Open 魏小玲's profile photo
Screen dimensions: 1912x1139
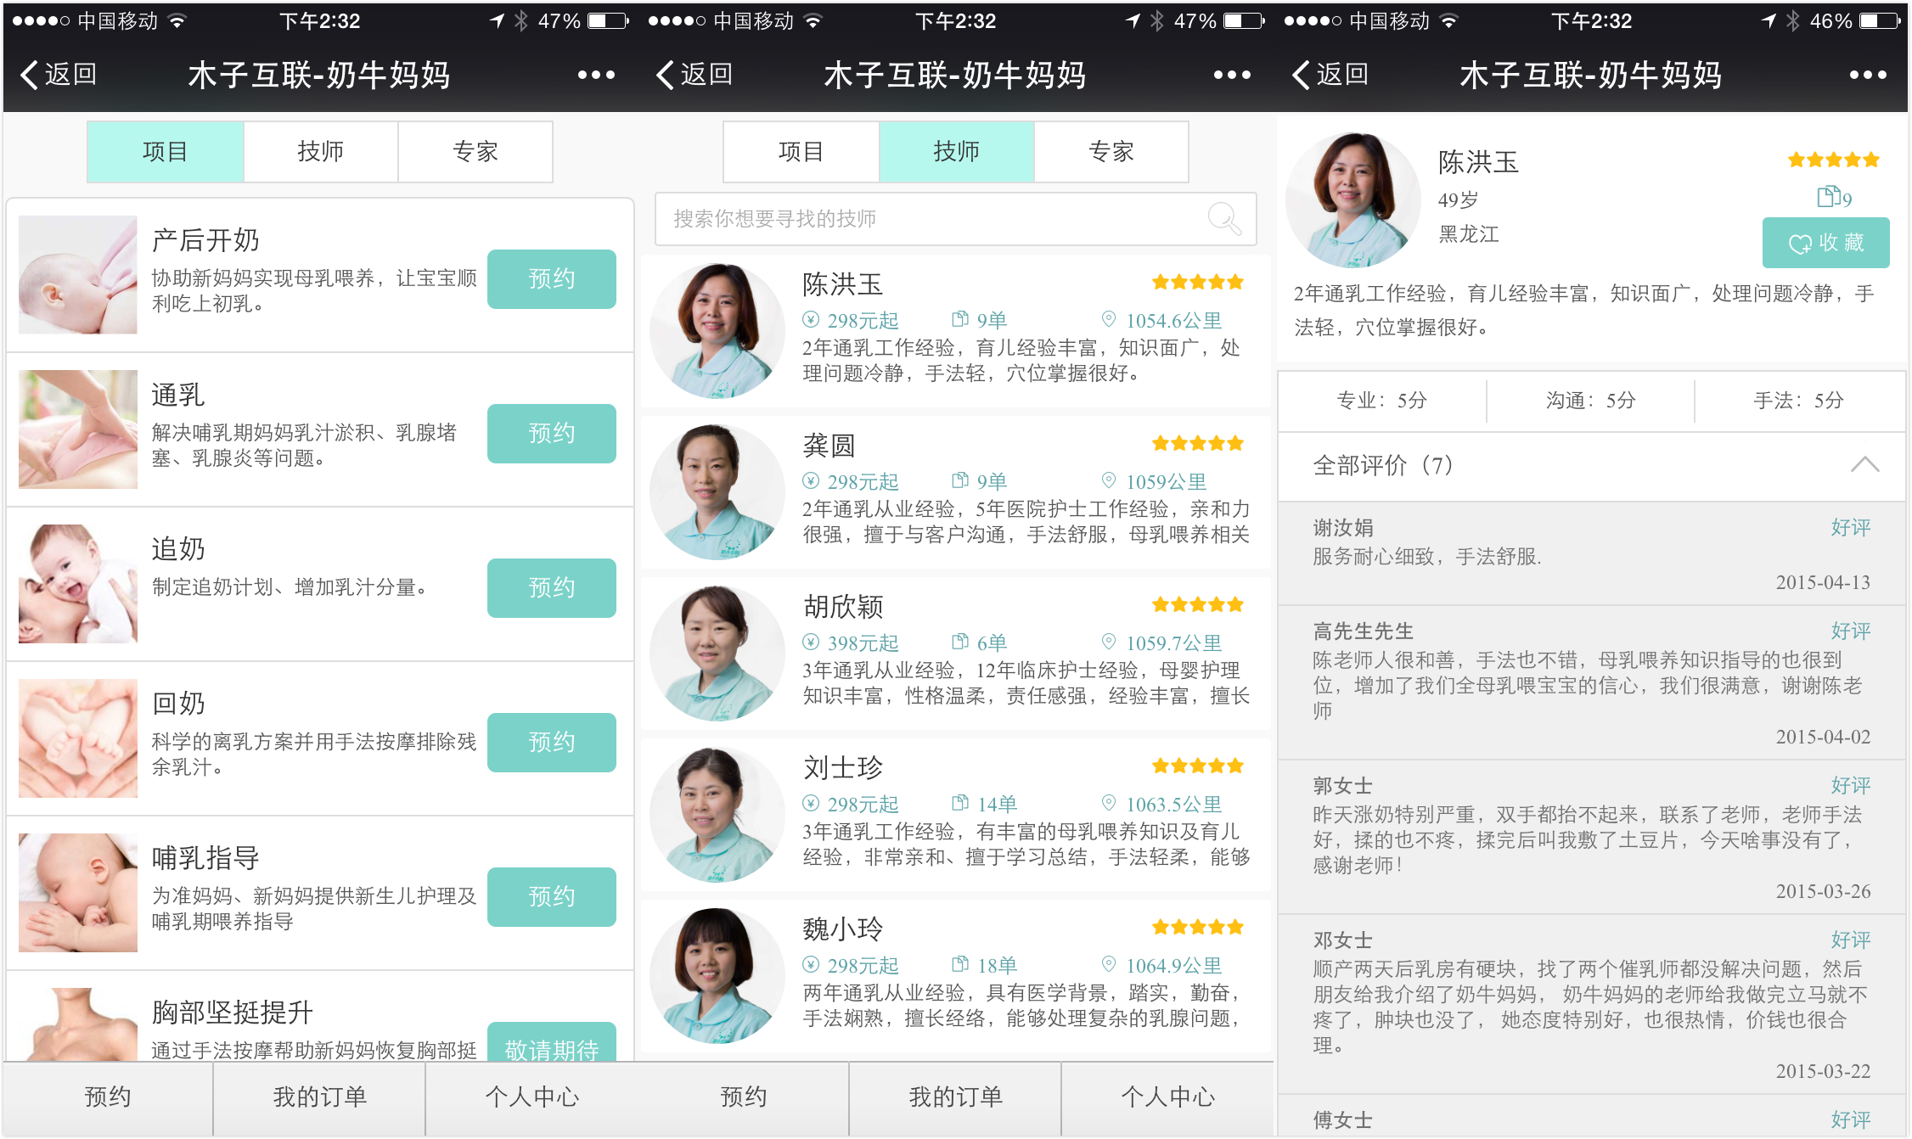click(717, 975)
